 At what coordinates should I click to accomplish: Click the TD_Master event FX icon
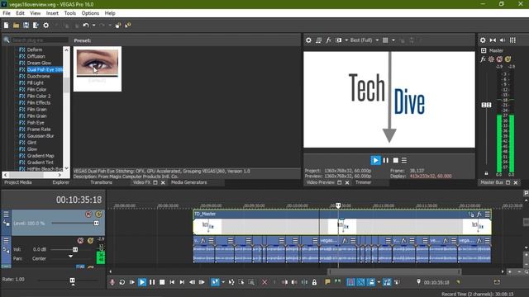click(479, 214)
